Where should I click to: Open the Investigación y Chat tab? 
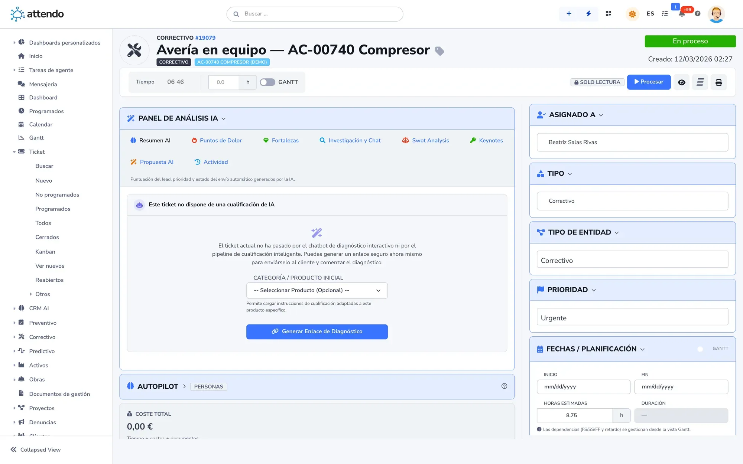[x=350, y=140]
